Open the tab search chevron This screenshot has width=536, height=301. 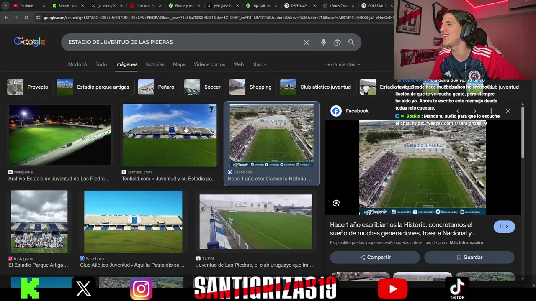(x=5, y=5)
